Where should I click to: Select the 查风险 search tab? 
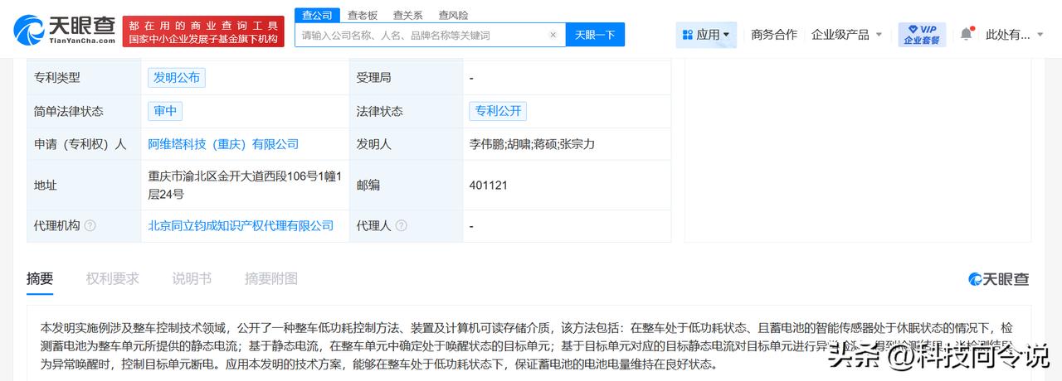tap(453, 15)
